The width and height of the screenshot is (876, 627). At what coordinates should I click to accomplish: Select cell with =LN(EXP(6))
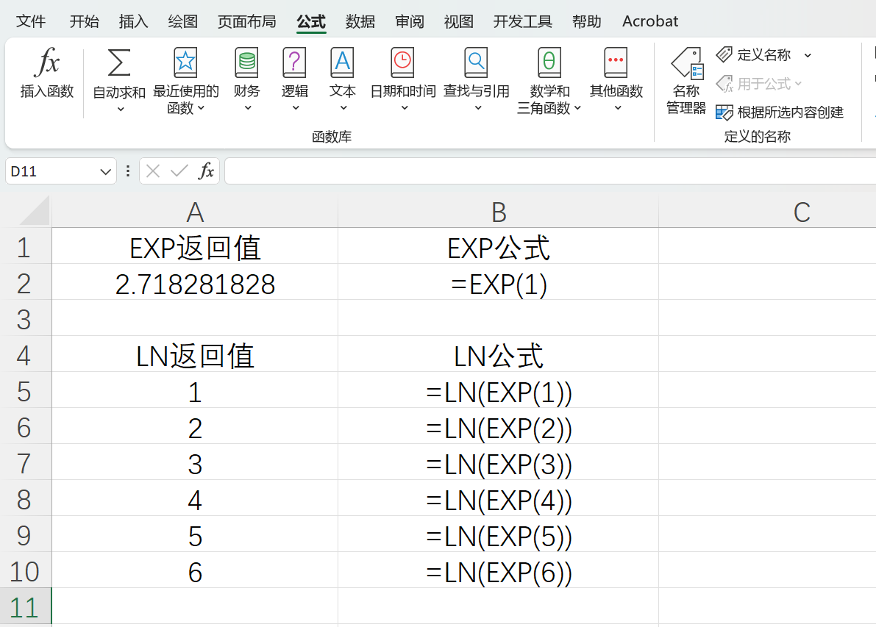(499, 571)
